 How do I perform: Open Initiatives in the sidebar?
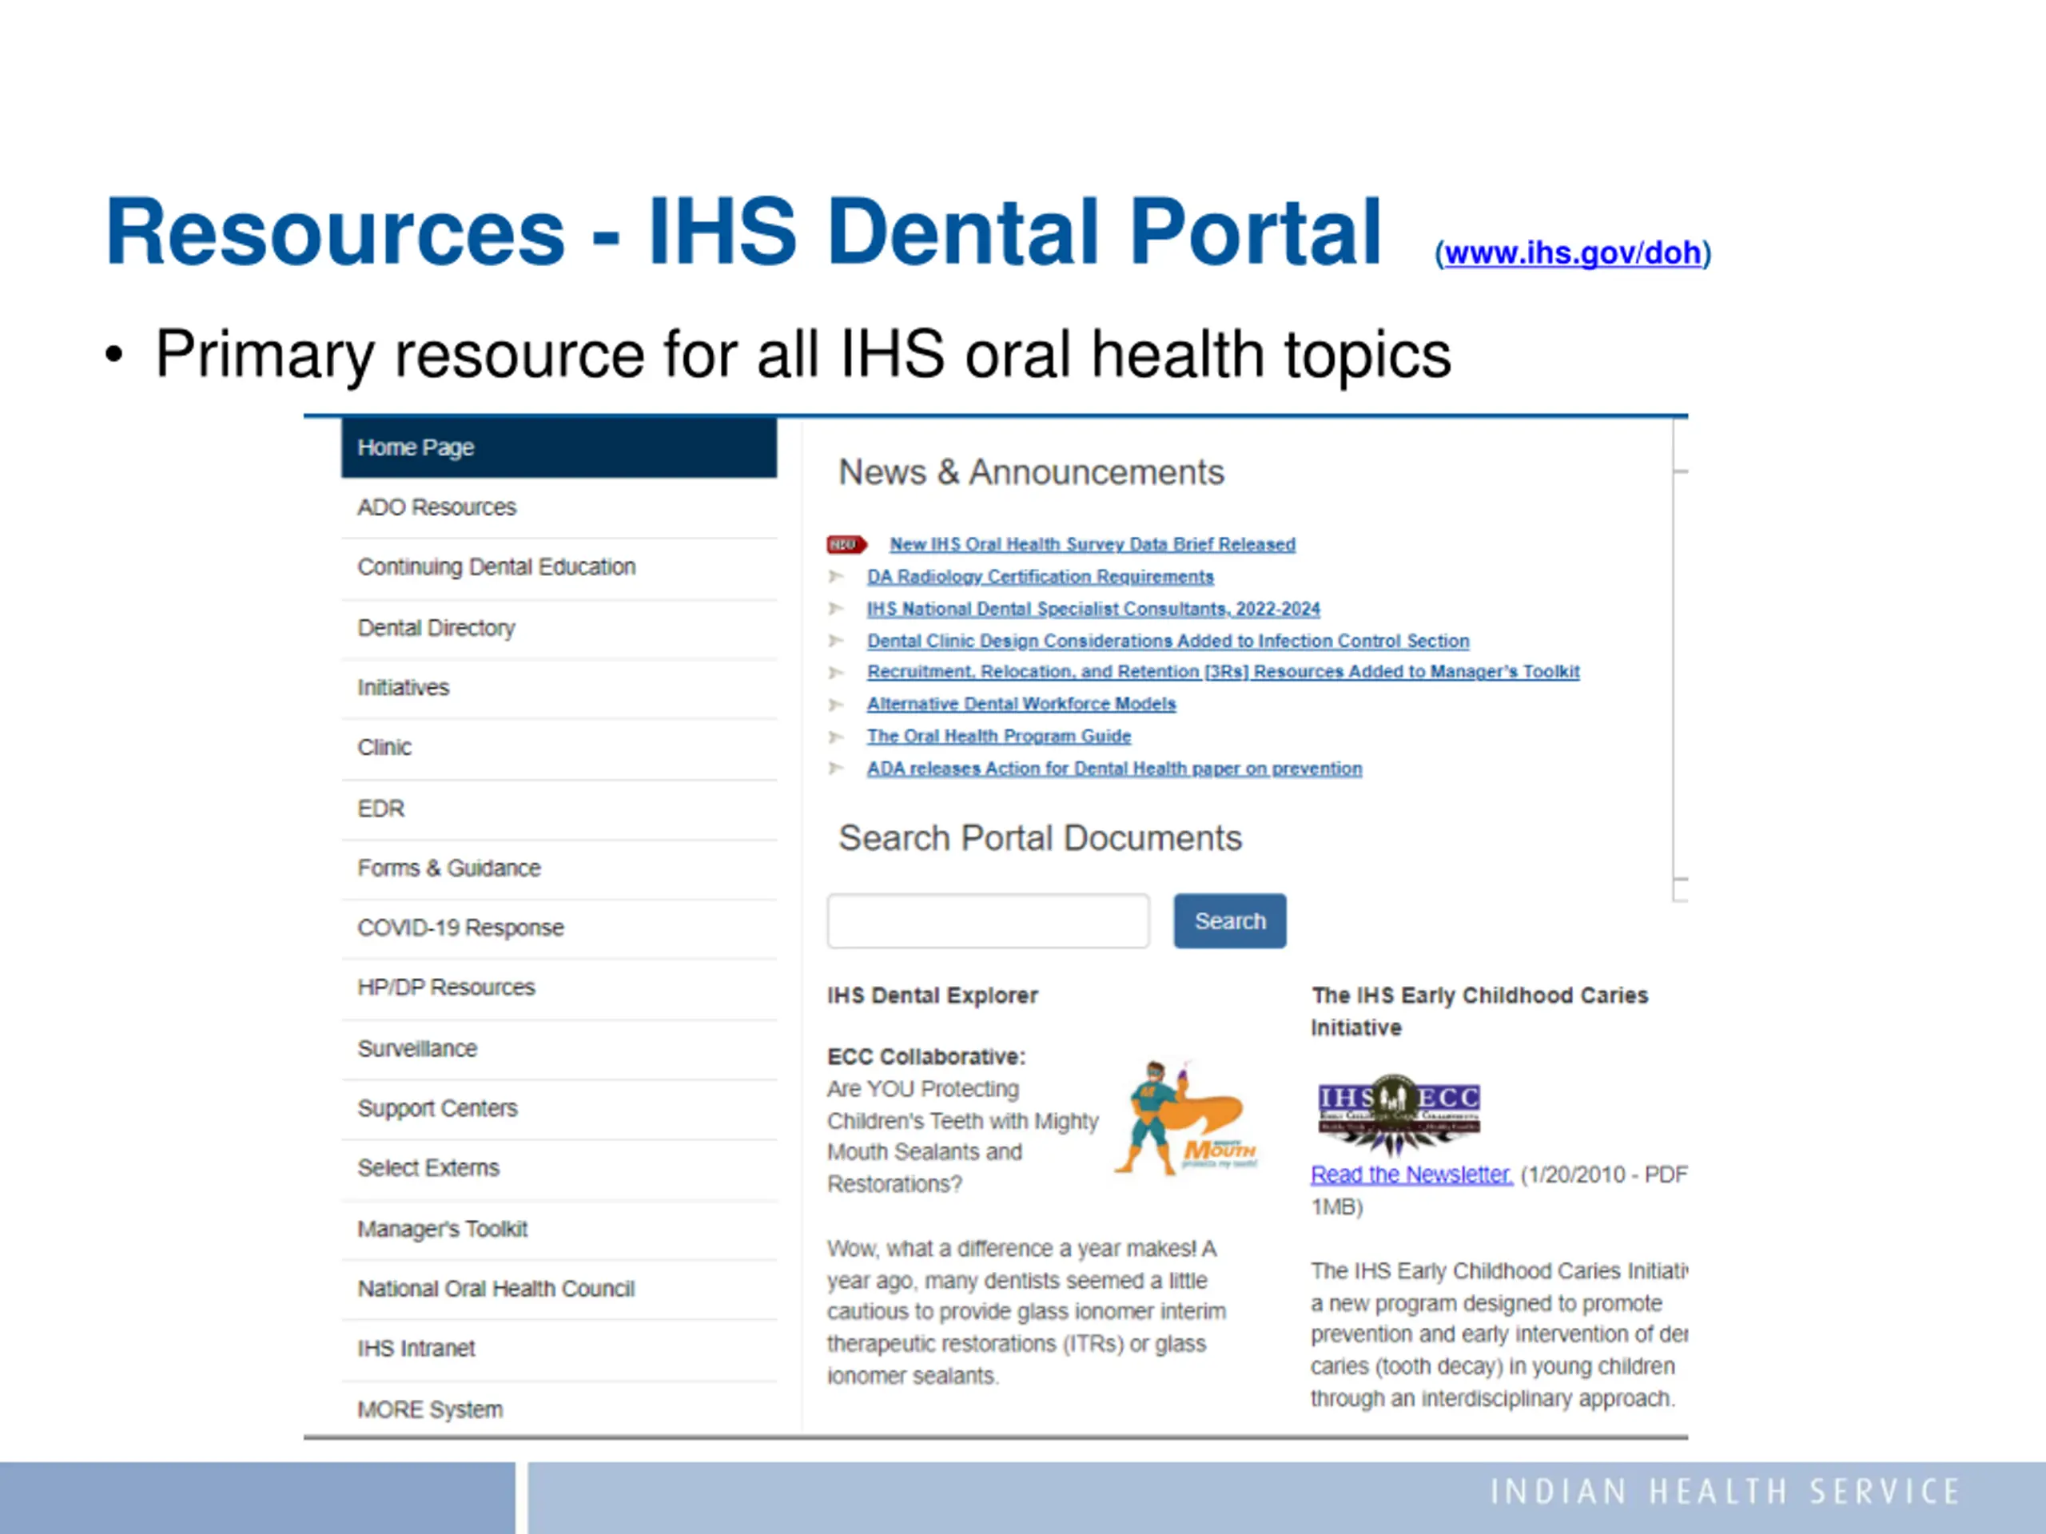(559, 688)
